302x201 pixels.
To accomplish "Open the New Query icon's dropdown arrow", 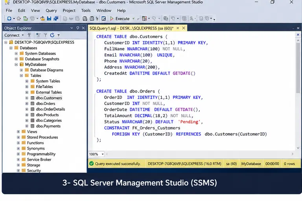I will pyautogui.click(x=14, y=19).
